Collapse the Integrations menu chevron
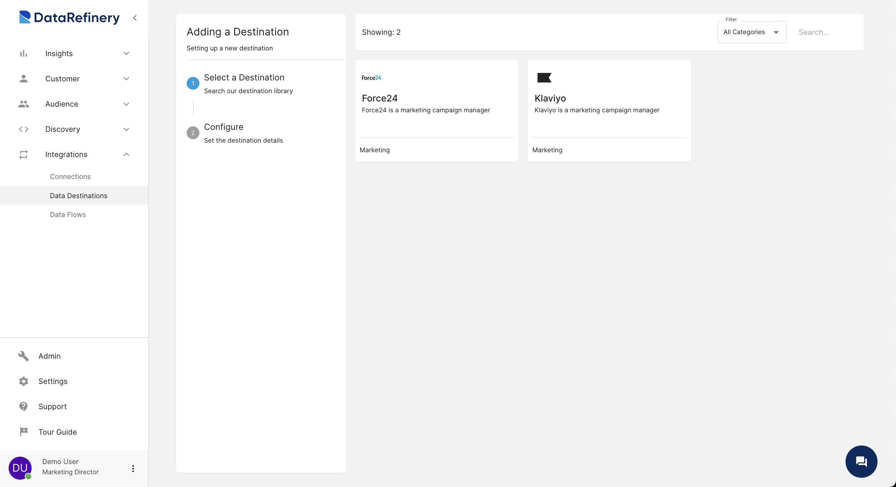 point(126,154)
